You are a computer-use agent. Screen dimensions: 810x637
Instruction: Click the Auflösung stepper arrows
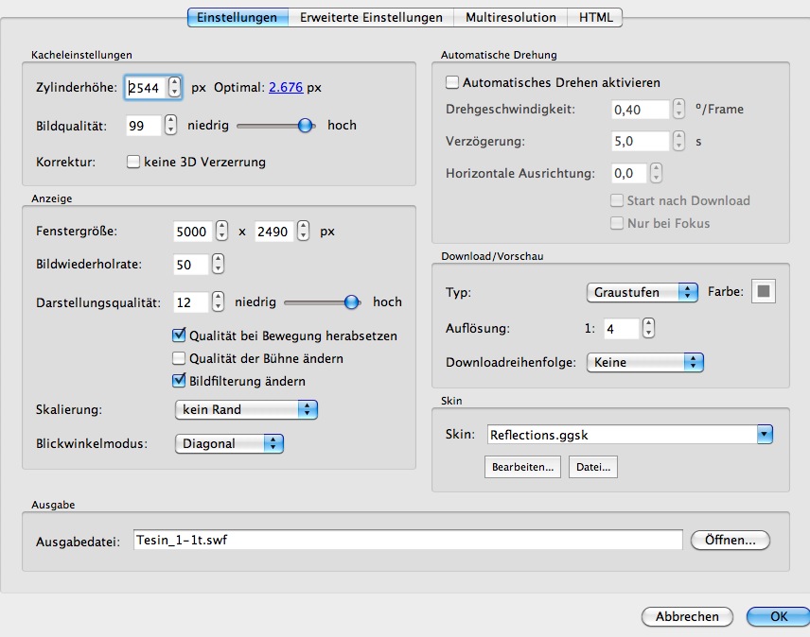[648, 329]
